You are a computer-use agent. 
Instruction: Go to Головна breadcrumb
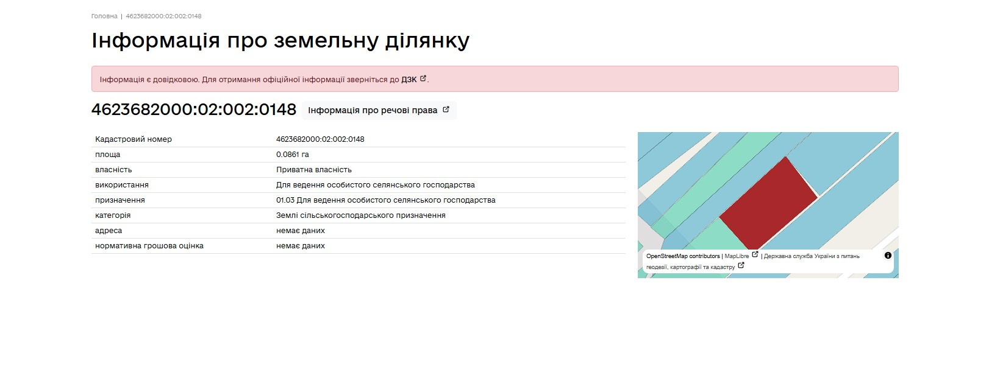pos(104,16)
